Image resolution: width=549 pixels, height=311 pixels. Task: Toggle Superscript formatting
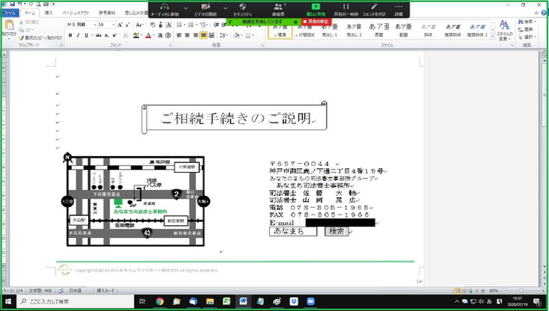pyautogui.click(x=114, y=35)
